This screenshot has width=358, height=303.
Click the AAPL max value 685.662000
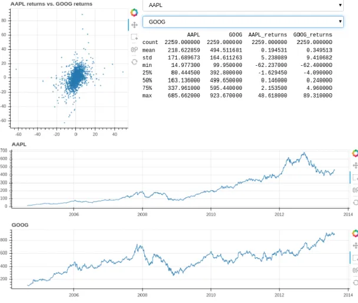(184, 96)
